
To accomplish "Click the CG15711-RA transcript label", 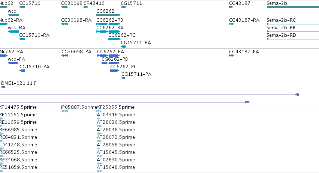I will 136,43.
